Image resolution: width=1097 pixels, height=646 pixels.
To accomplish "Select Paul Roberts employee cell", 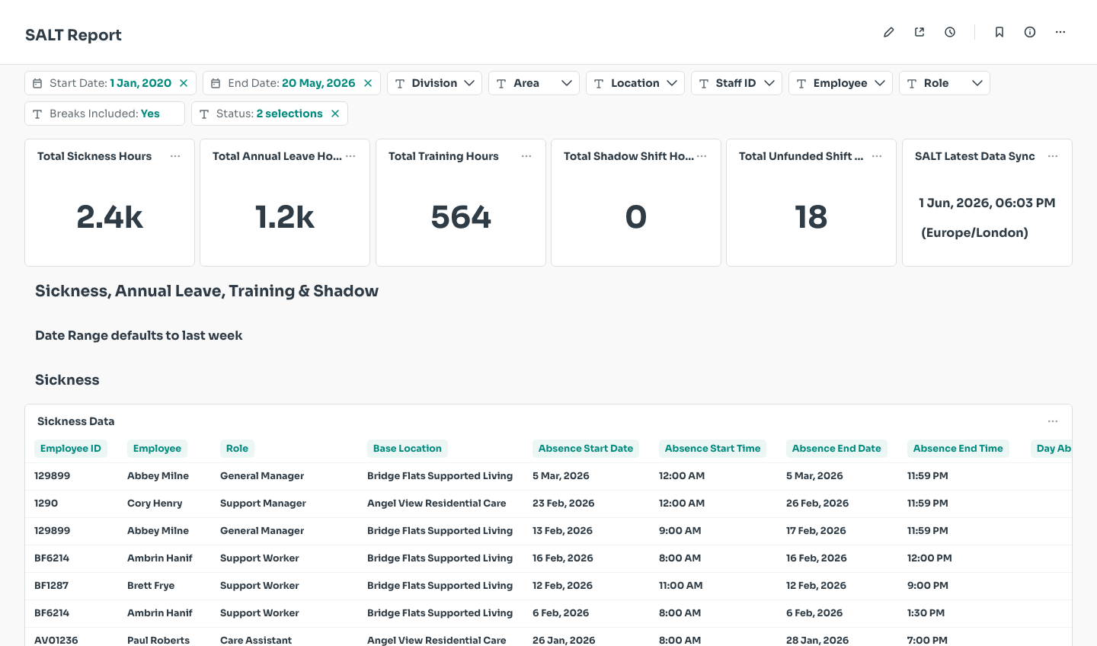I will click(x=158, y=640).
